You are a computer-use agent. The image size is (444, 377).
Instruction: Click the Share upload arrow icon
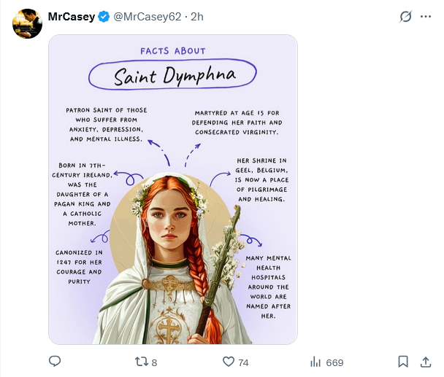click(426, 362)
